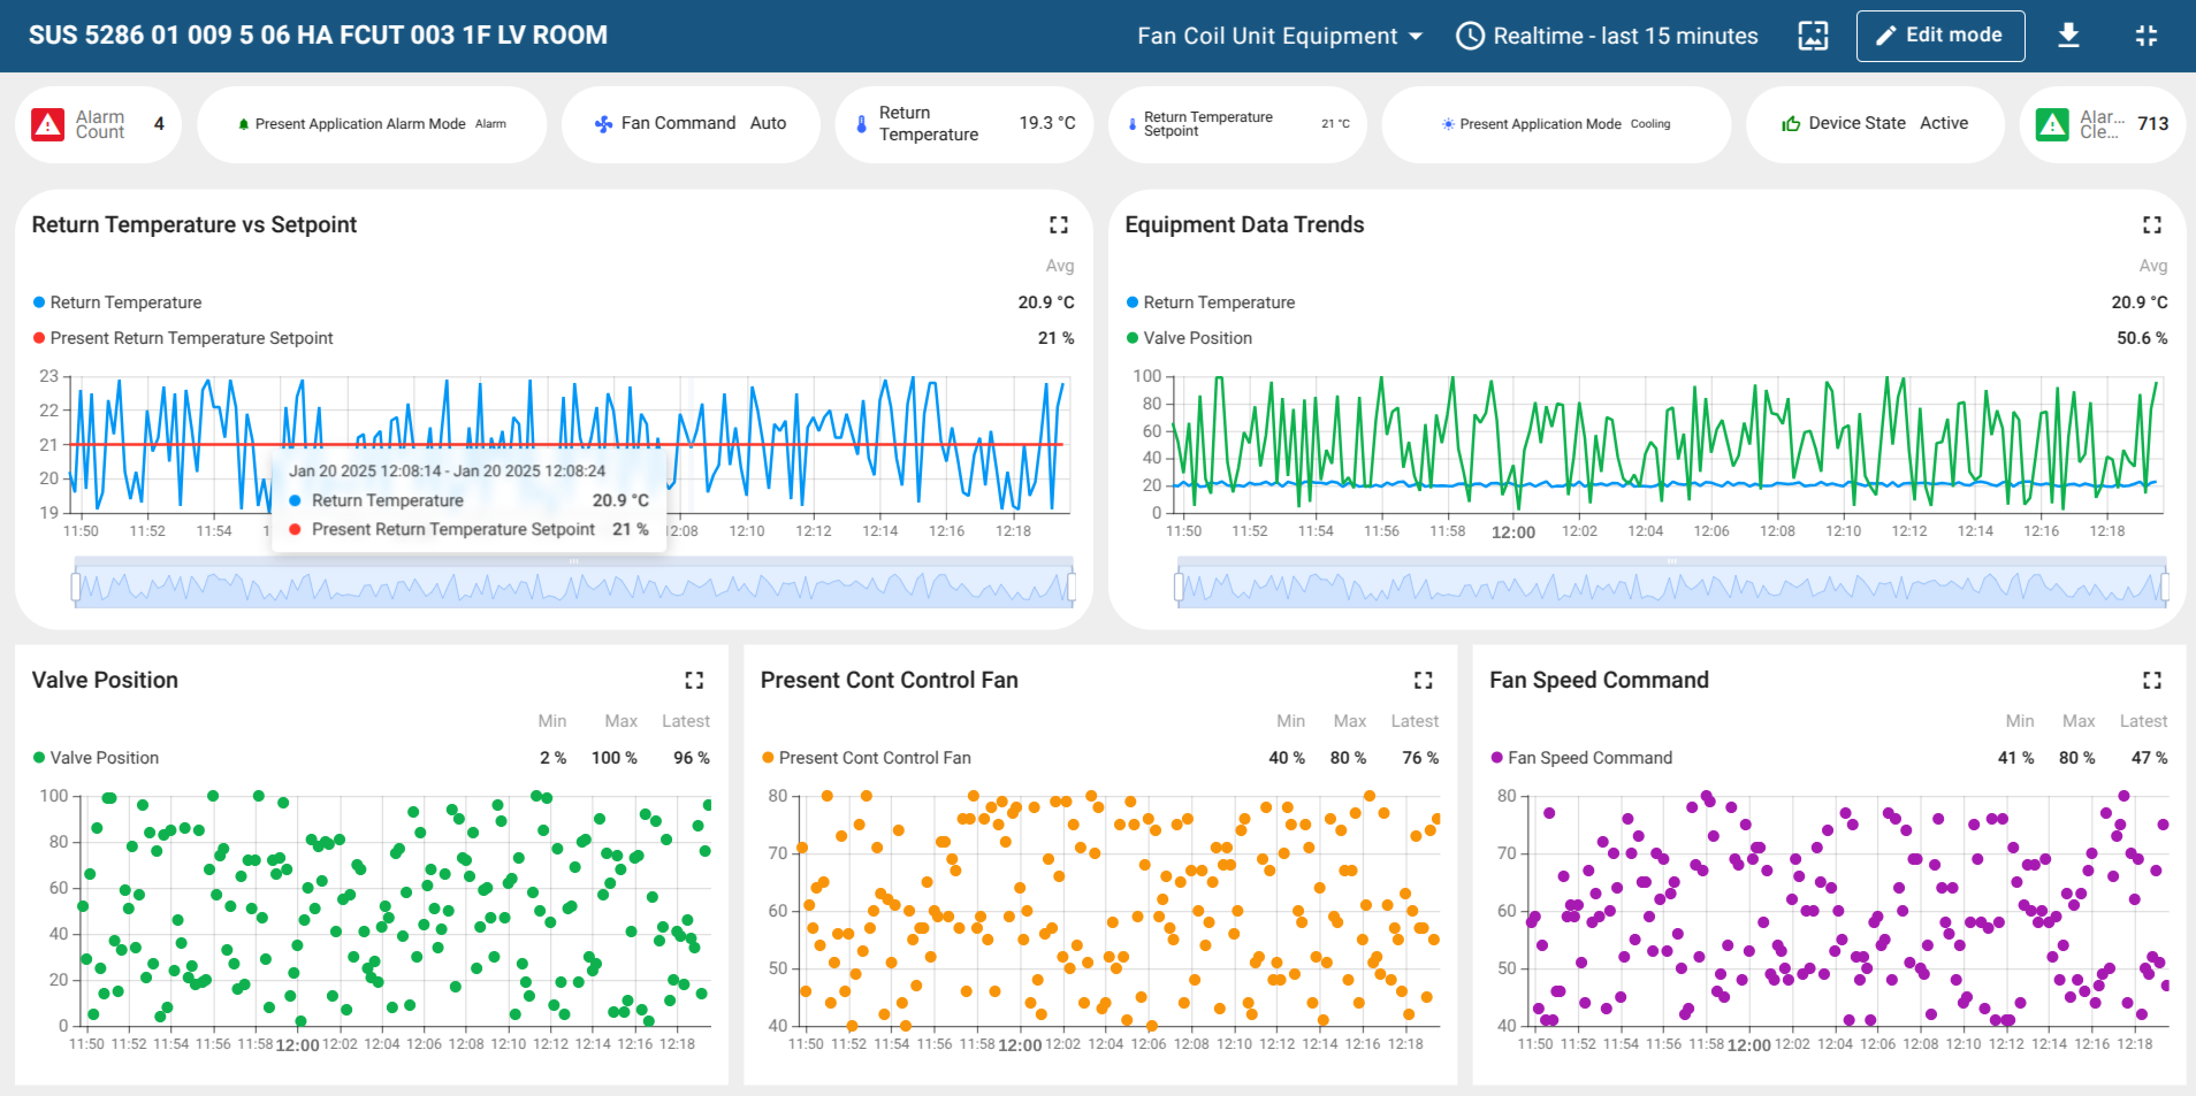Exit fullscreen using the collapse icon
The height and width of the screenshot is (1096, 2196).
coord(2146,36)
